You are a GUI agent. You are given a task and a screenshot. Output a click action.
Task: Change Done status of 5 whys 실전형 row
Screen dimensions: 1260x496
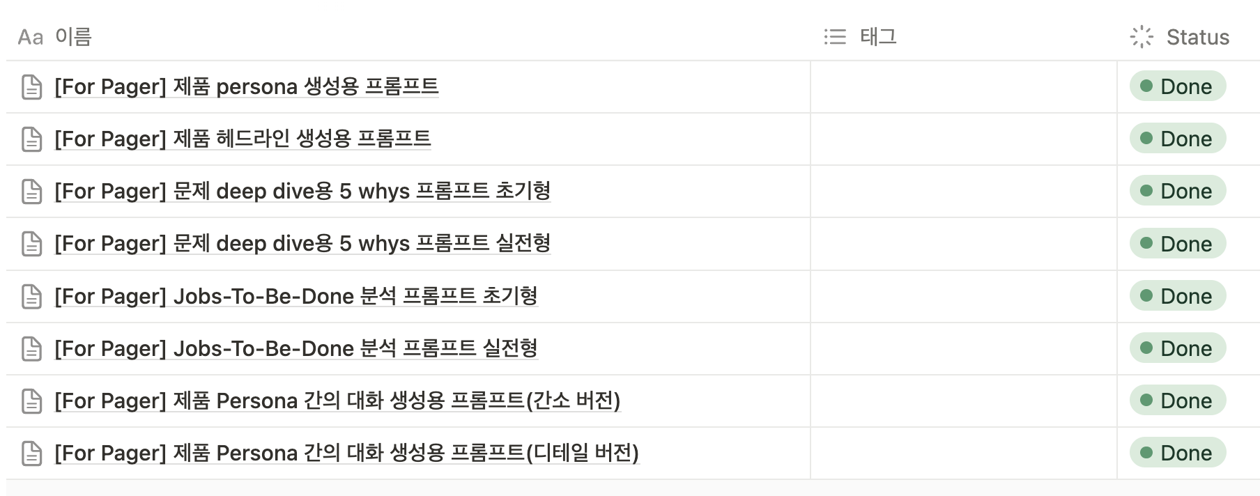coord(1178,244)
